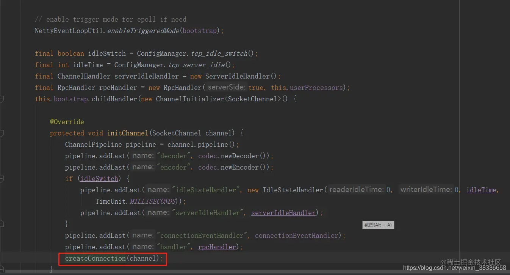Click the channel.pipeline() call
Screen dimensions: 510x275
pyautogui.click(x=201, y=145)
